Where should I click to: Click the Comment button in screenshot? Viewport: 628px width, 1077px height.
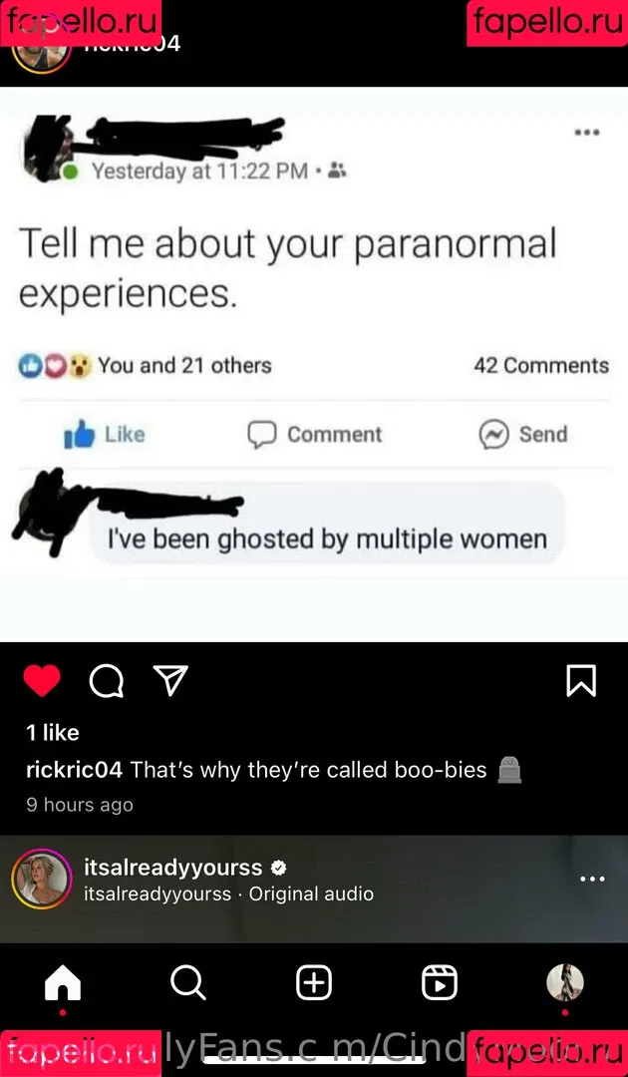coord(314,434)
